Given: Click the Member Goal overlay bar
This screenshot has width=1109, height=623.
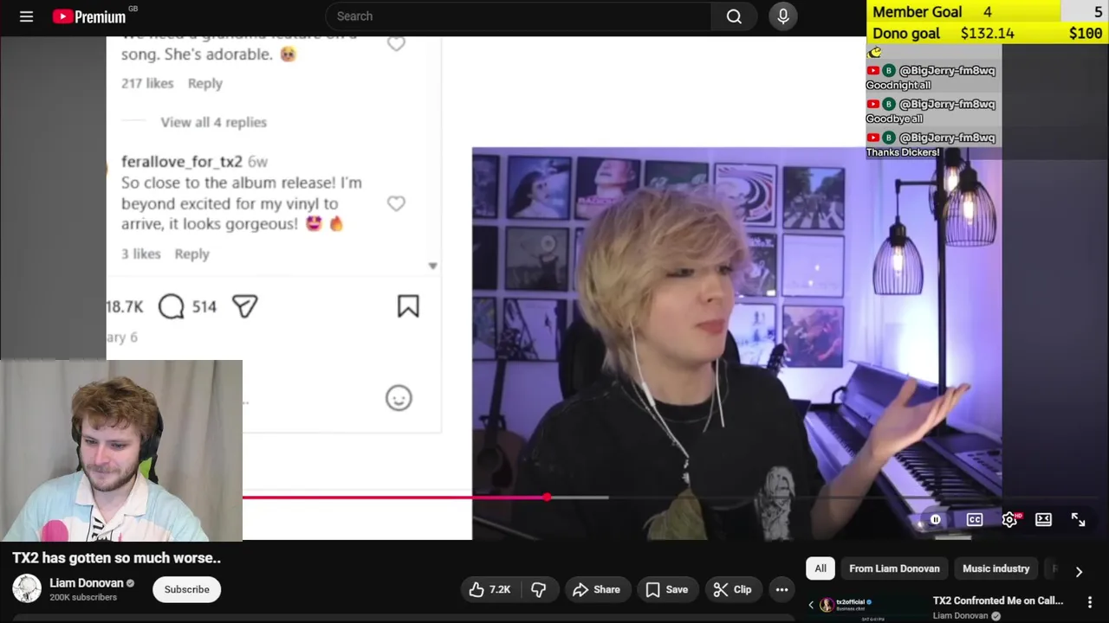Looking at the screenshot, I should coord(988,11).
